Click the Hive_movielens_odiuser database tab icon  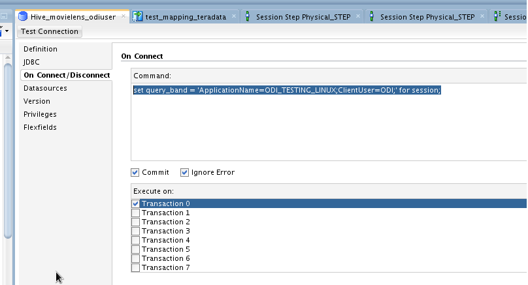point(24,17)
